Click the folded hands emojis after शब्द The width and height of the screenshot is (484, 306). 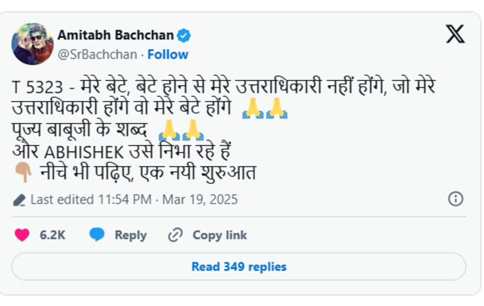pos(181,130)
